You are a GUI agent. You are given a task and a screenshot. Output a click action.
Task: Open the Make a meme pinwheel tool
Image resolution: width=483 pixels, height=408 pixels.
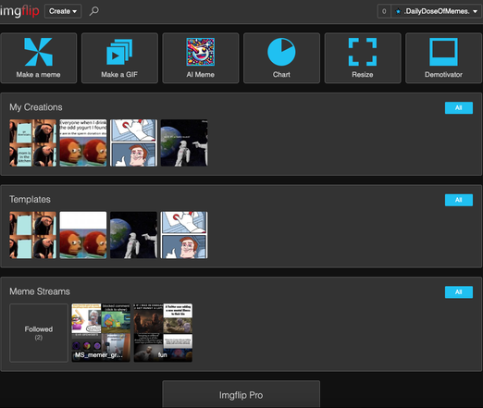(39, 58)
